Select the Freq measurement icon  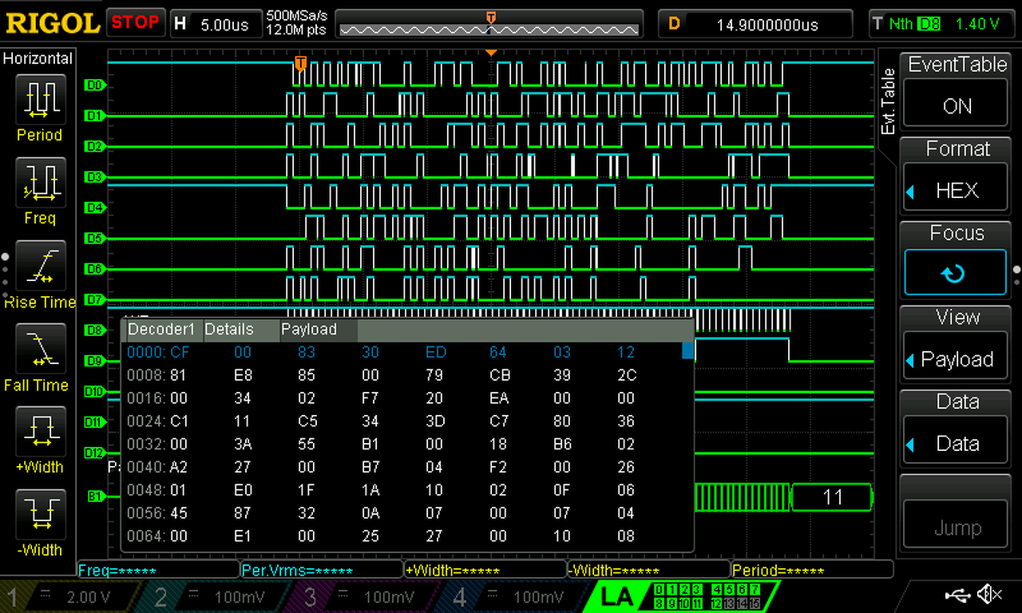[39, 182]
